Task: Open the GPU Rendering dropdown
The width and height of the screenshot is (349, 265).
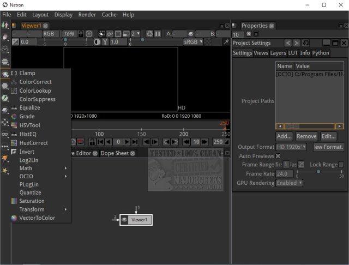Action: (289, 183)
